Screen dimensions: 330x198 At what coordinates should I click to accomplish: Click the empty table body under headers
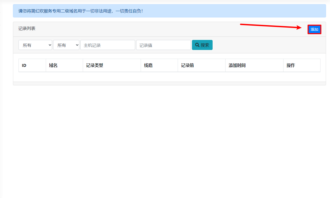[169, 77]
